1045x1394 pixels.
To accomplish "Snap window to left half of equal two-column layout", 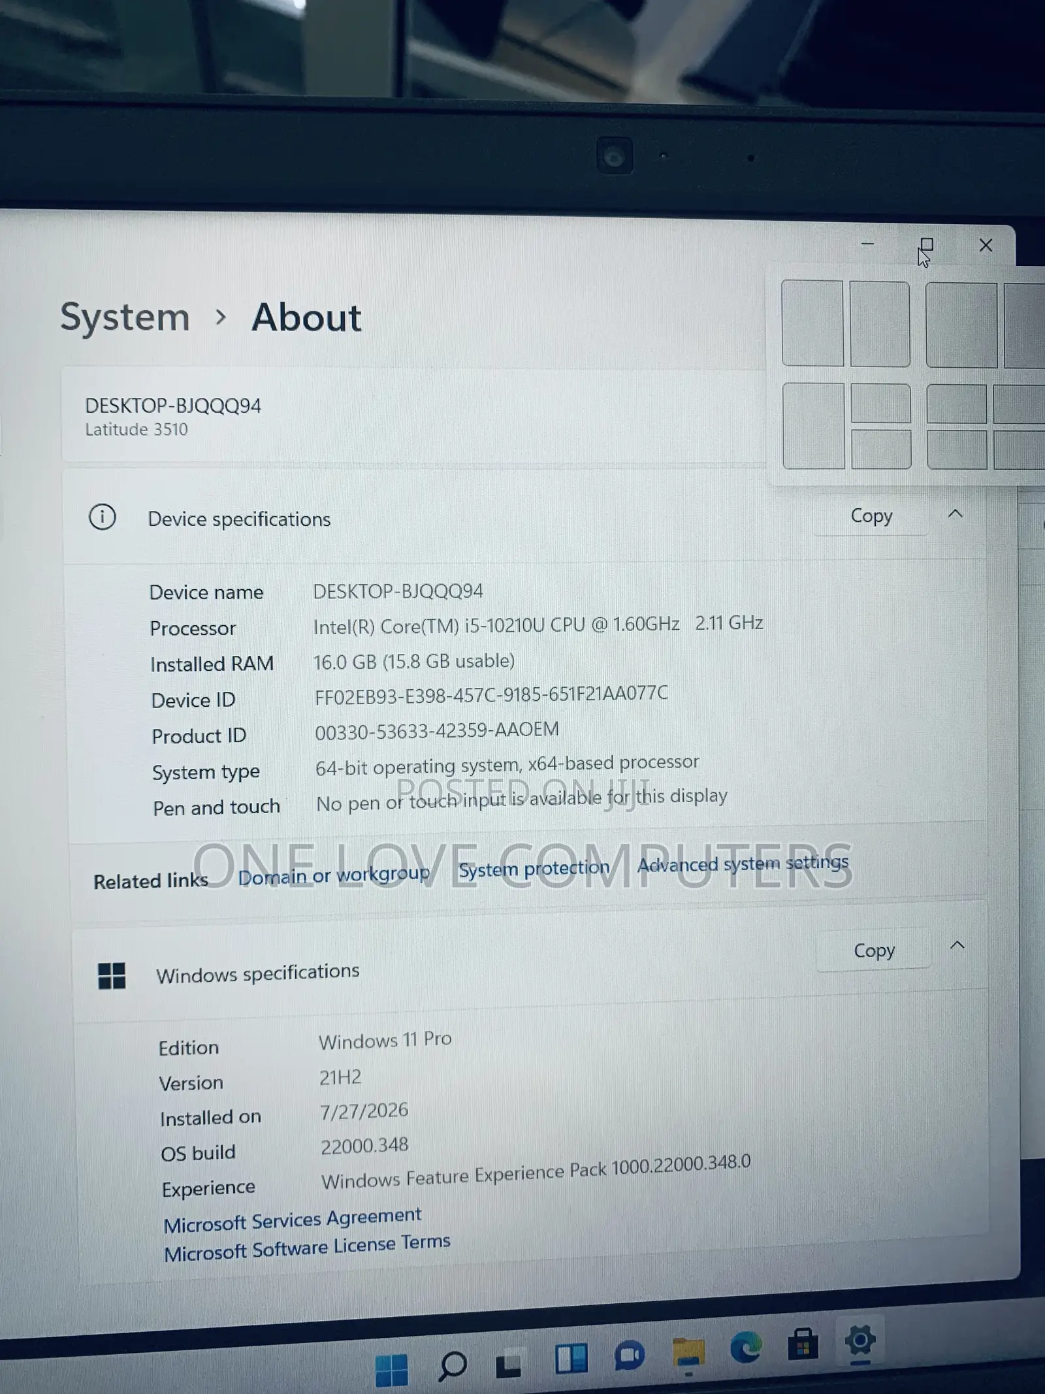I will pos(812,323).
